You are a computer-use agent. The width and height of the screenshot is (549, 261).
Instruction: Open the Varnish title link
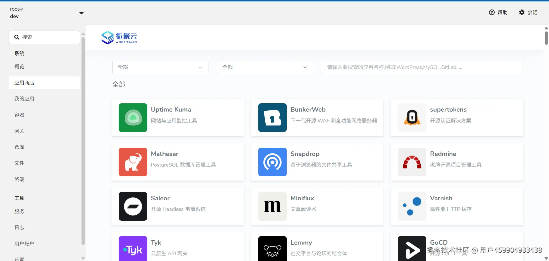(441, 198)
